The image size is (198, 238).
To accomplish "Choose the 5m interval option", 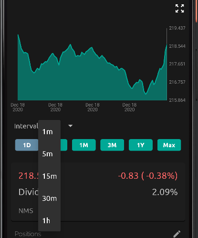I will pos(49,154).
